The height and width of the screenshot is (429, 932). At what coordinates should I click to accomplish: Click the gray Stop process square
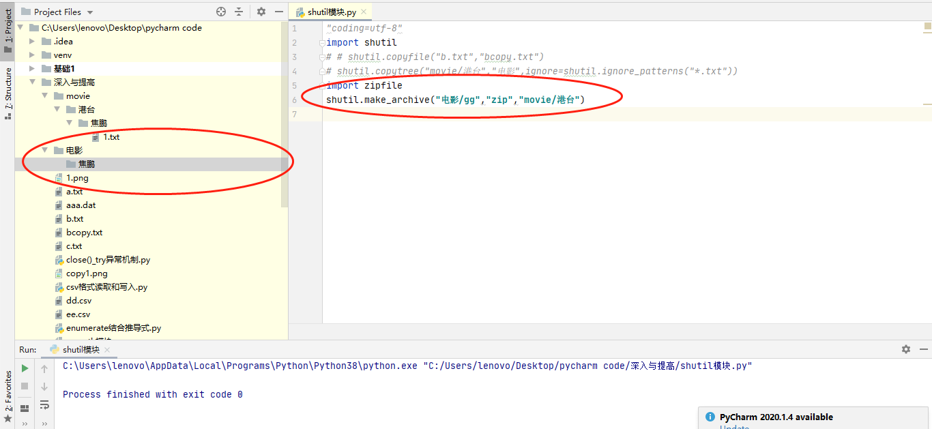click(x=25, y=386)
